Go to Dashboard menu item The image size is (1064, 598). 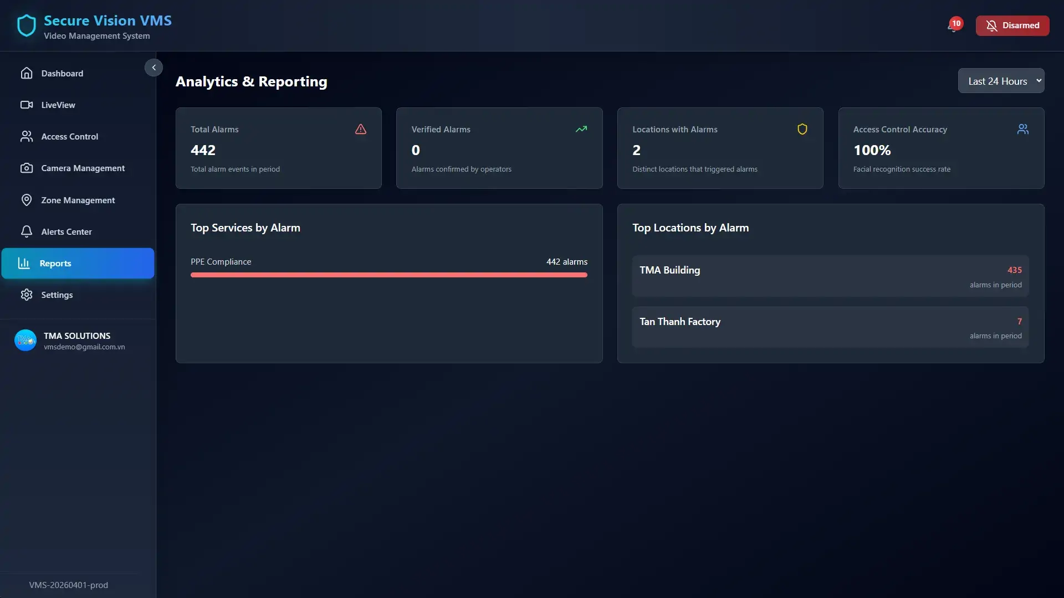click(x=78, y=73)
